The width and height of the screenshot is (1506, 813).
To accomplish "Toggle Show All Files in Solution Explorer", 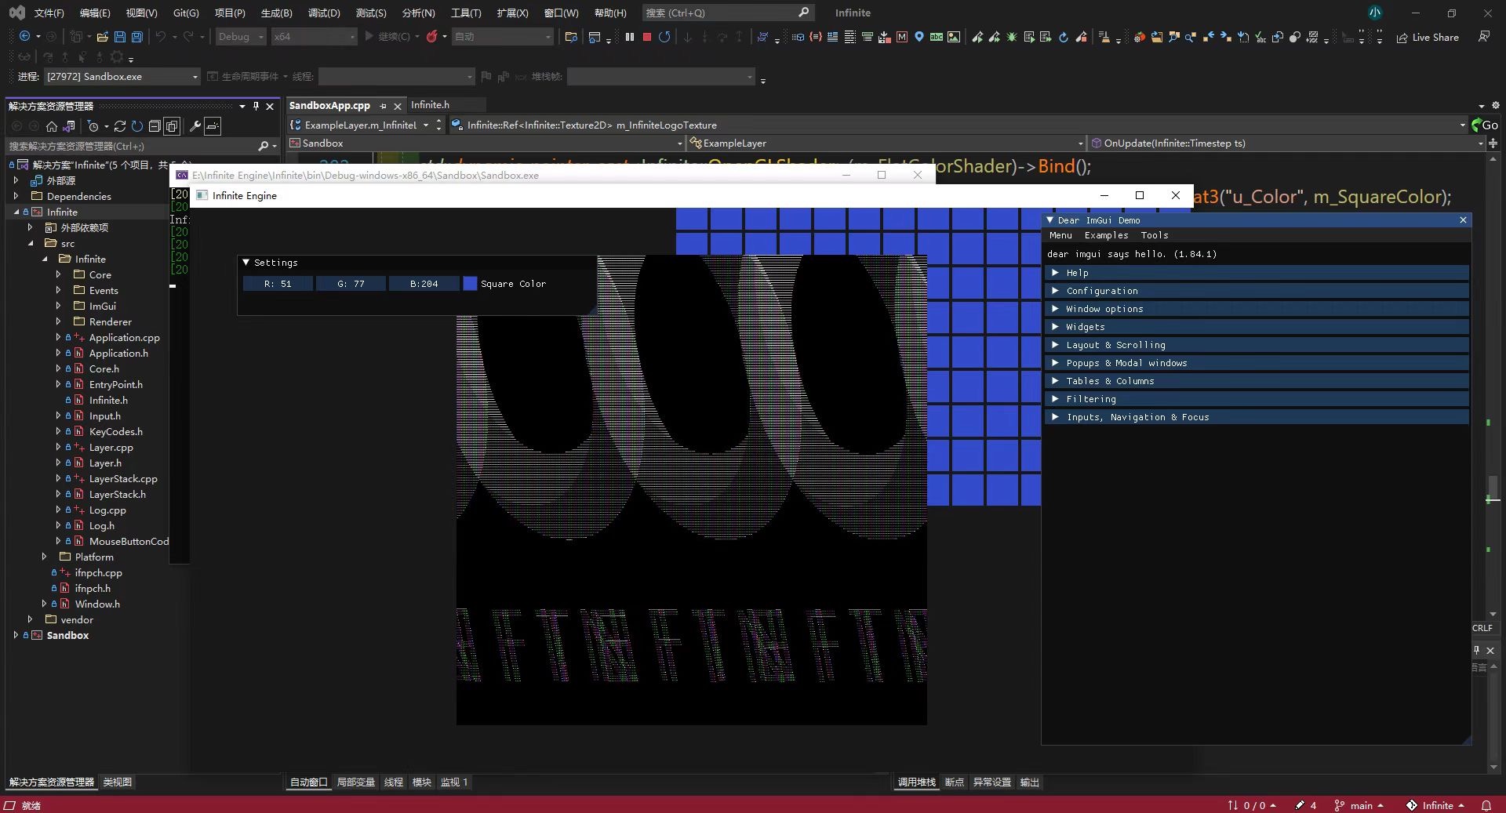I will coord(172,126).
